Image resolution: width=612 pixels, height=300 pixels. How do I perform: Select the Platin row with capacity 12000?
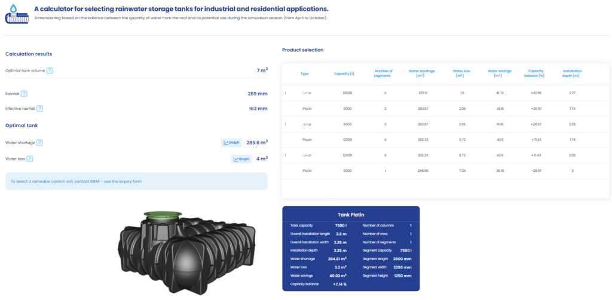coord(445,140)
